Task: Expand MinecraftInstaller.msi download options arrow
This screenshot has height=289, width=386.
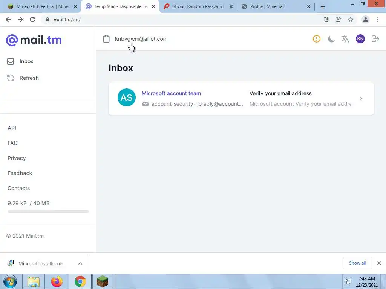Action: 80,263
